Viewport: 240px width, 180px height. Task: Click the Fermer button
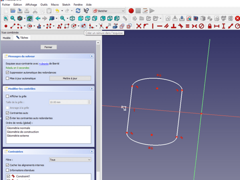(x=48, y=47)
